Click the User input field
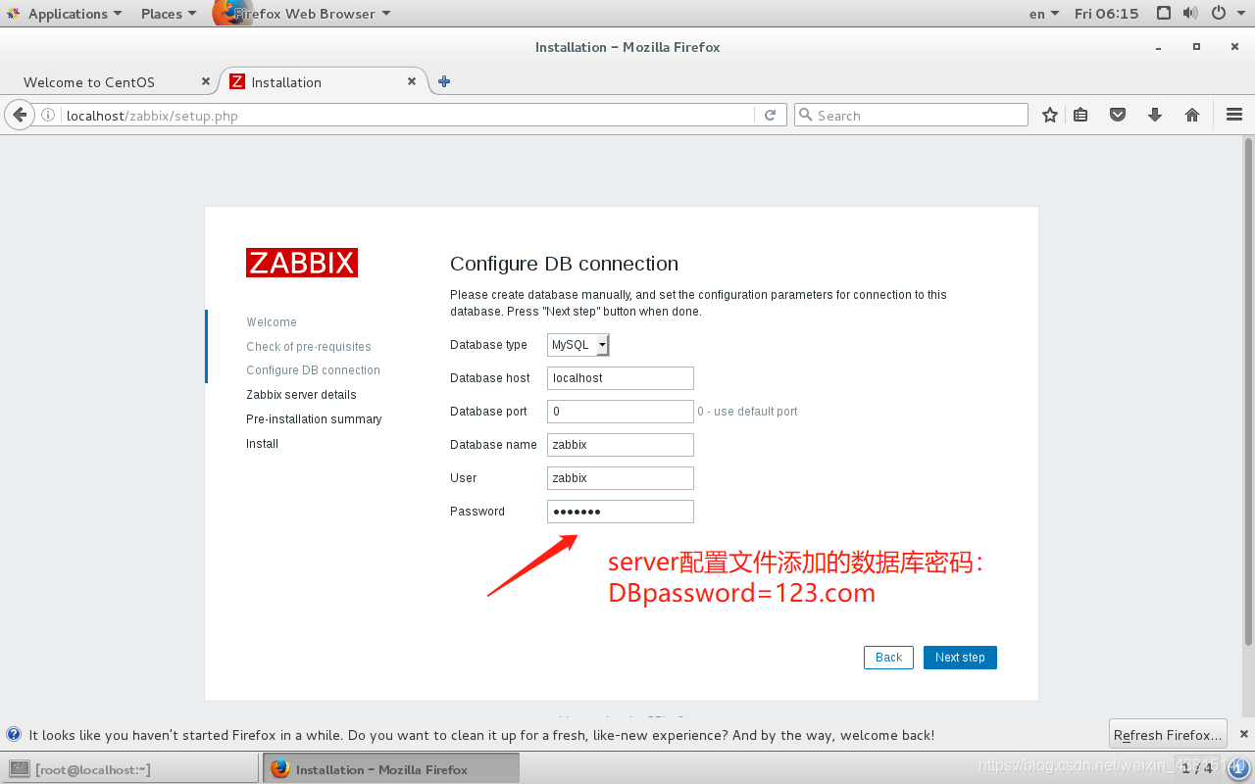Screen dimensions: 1255x784 (x=621, y=478)
